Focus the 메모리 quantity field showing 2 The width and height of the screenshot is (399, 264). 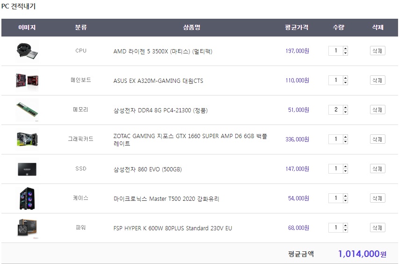336,110
